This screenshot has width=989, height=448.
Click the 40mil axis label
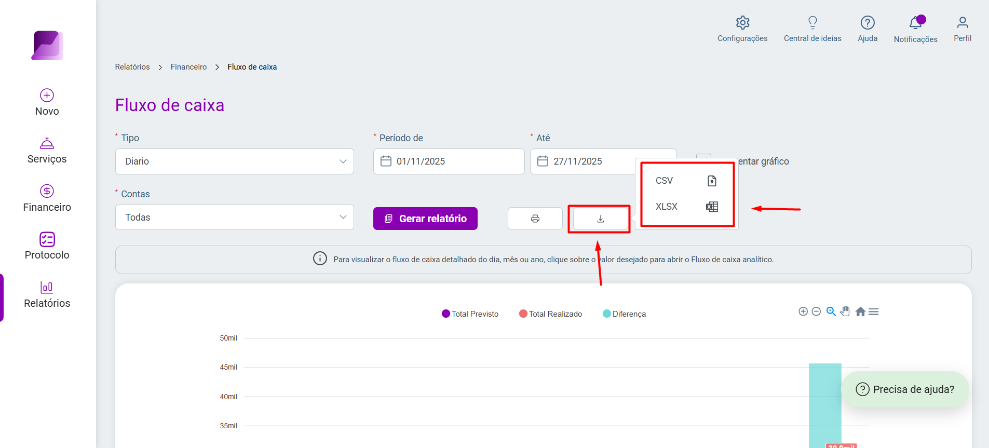point(228,397)
